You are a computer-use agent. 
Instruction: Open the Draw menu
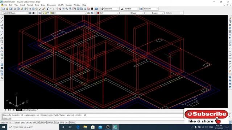point(43,5)
